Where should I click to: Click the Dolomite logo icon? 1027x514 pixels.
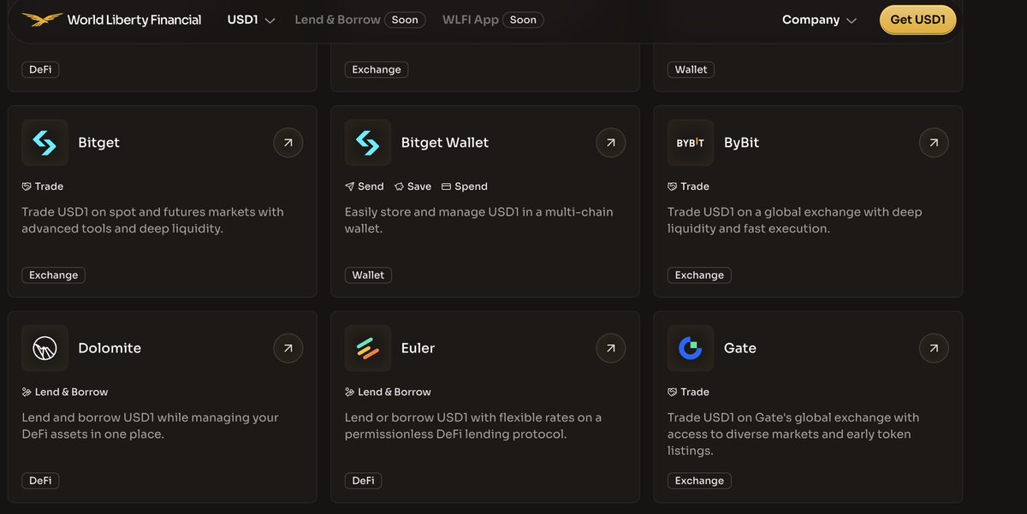(45, 348)
